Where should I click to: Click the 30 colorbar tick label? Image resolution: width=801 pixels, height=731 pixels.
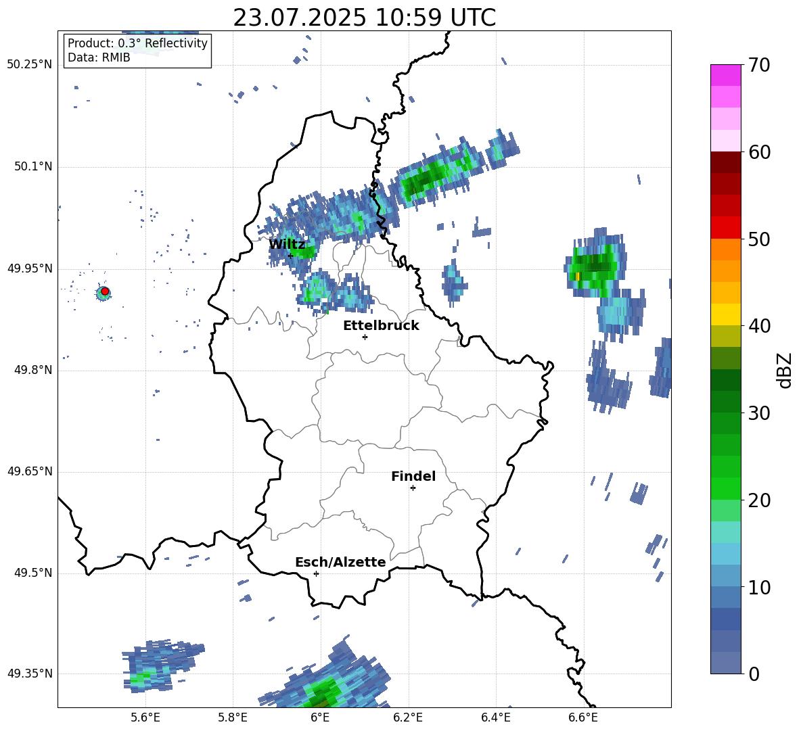coord(758,413)
